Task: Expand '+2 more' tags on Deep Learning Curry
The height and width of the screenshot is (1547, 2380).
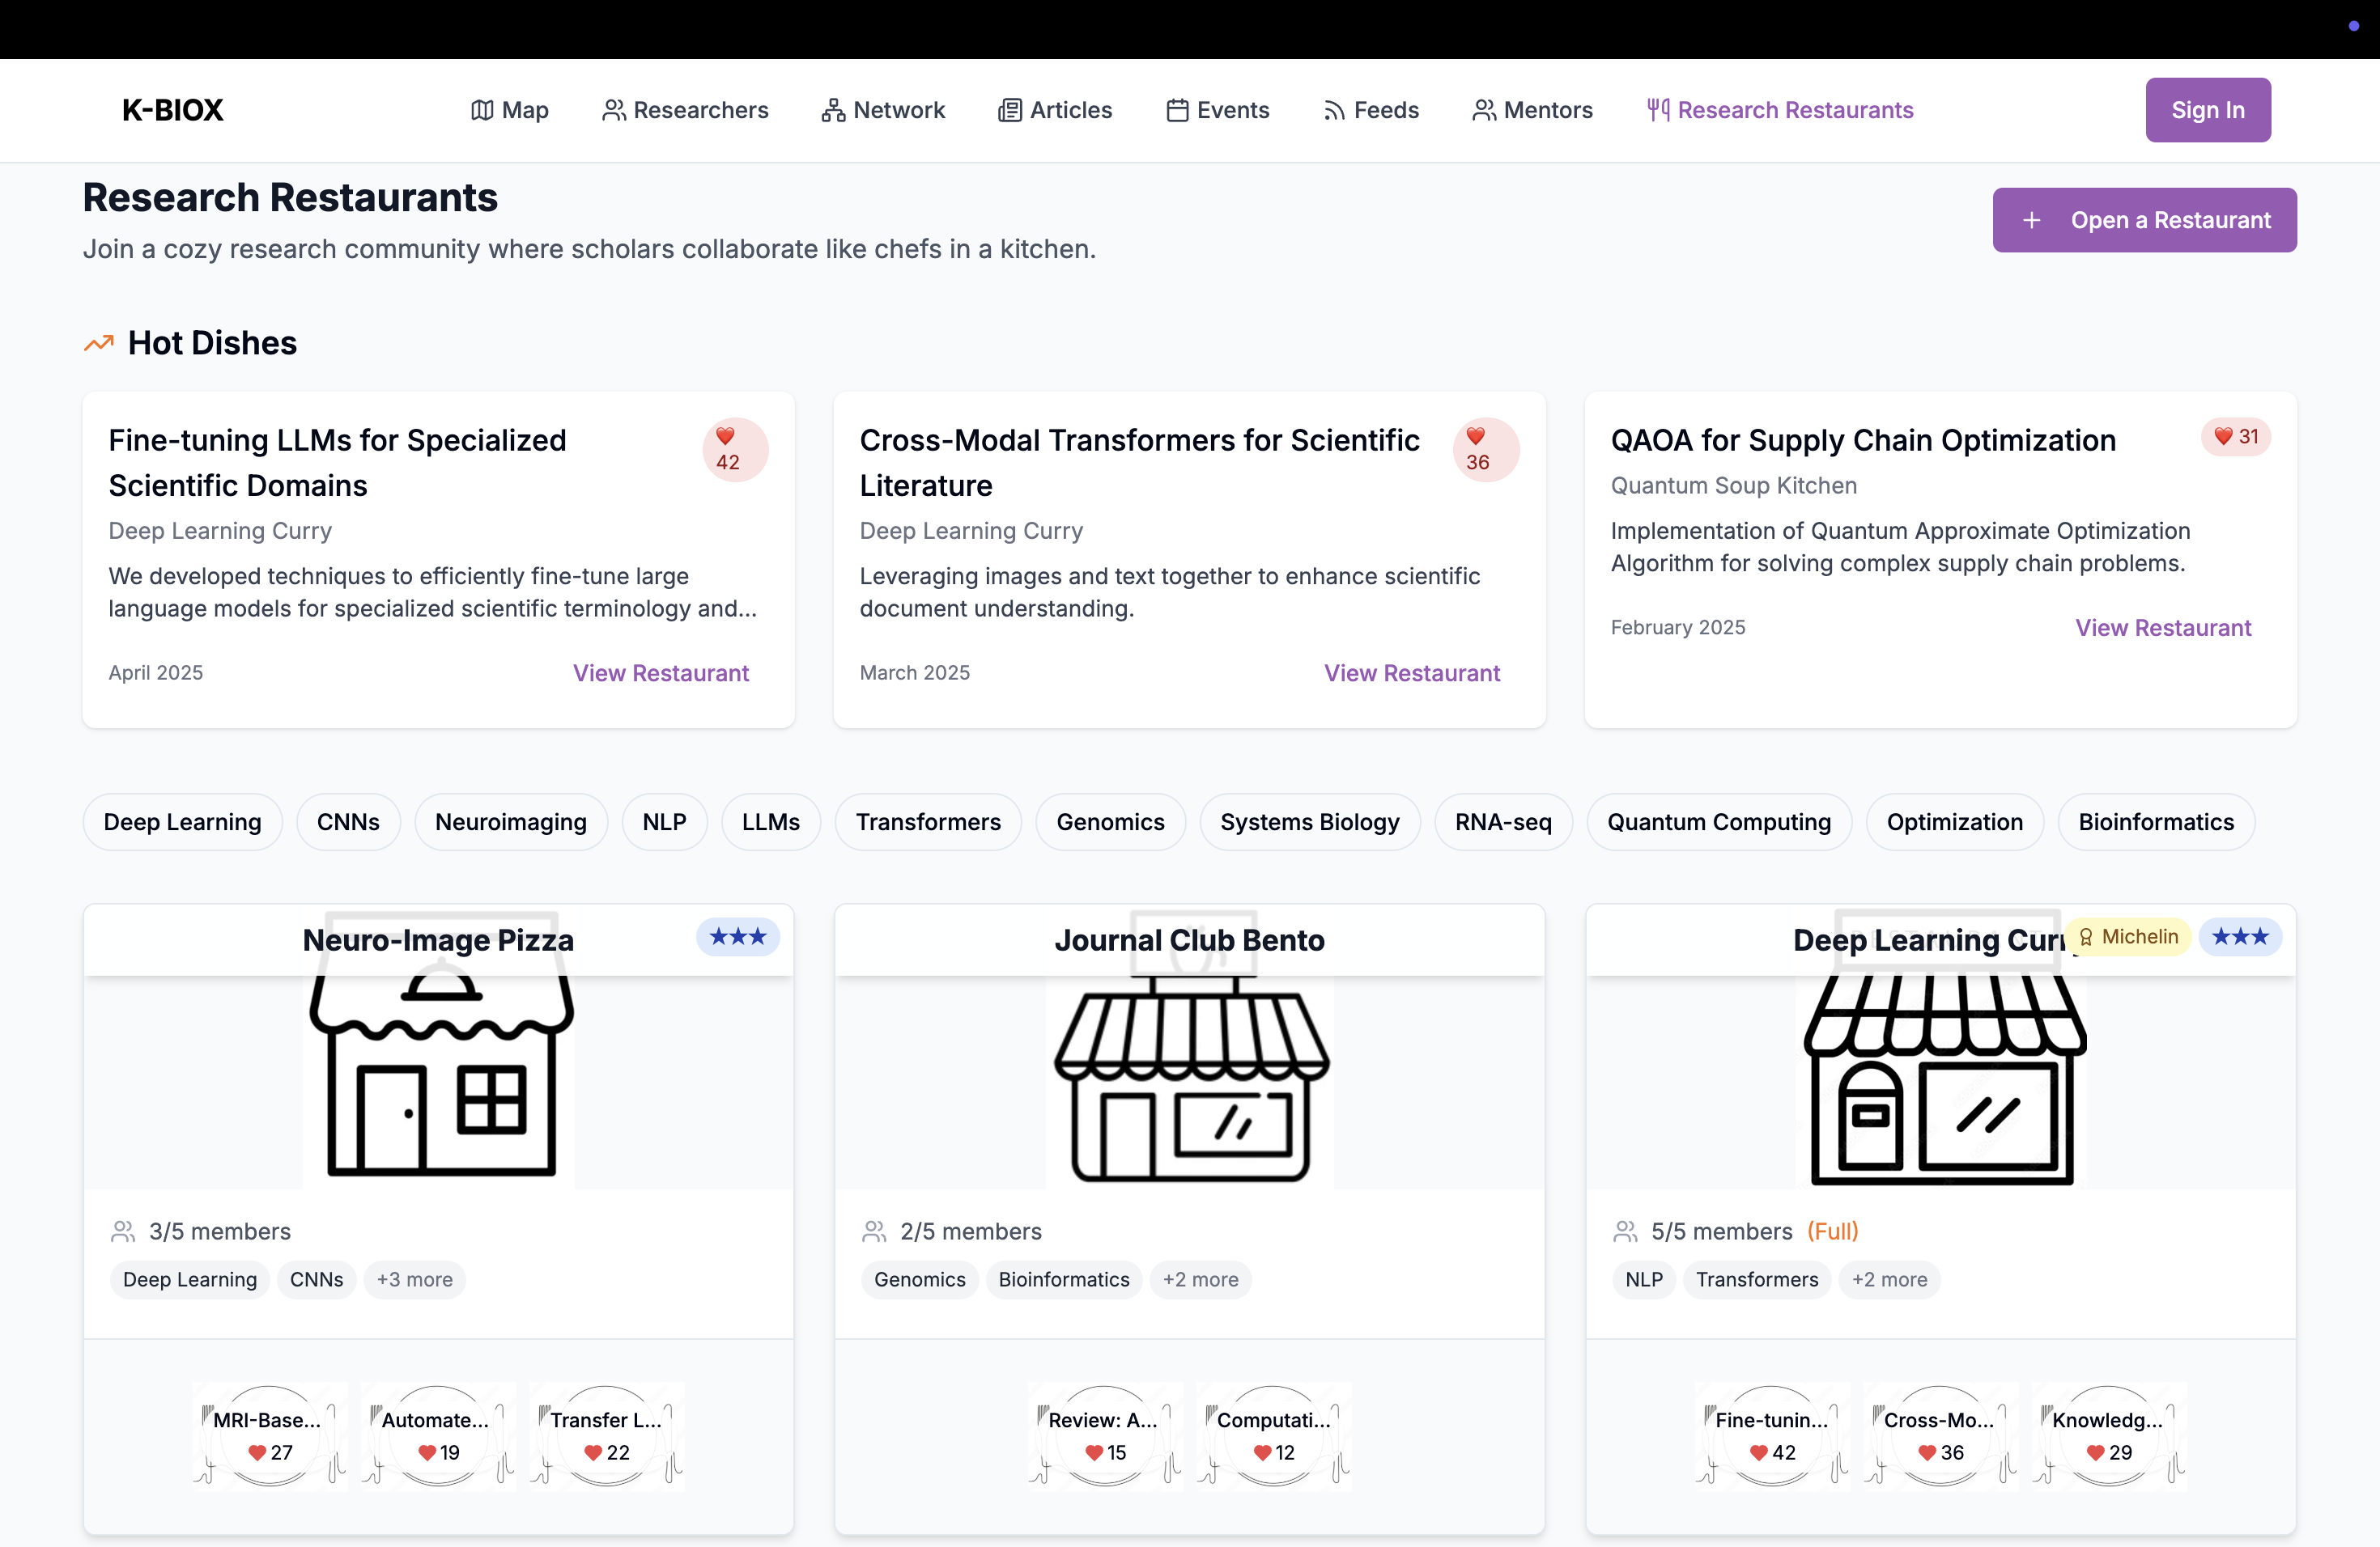Action: (x=1889, y=1279)
